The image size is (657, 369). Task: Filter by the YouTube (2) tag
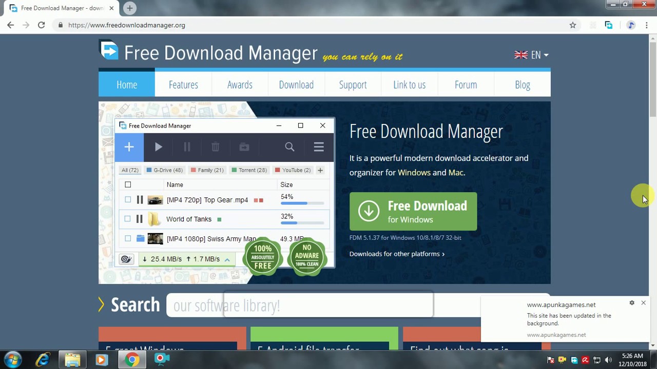(x=293, y=170)
